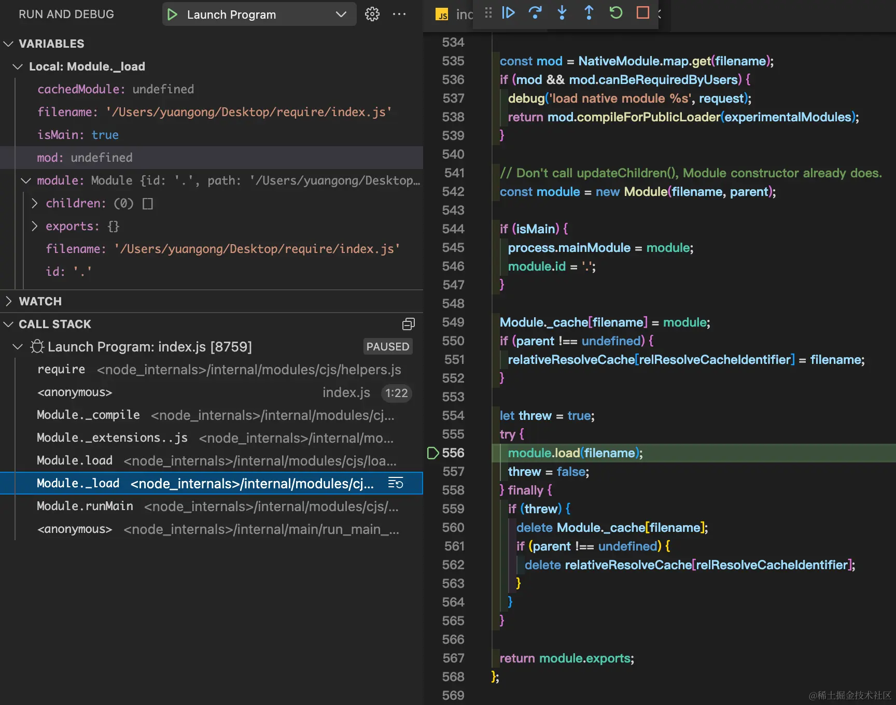Screen dimensions: 896x705
Task: Select Module._compile stack frame
Action: click(212, 415)
